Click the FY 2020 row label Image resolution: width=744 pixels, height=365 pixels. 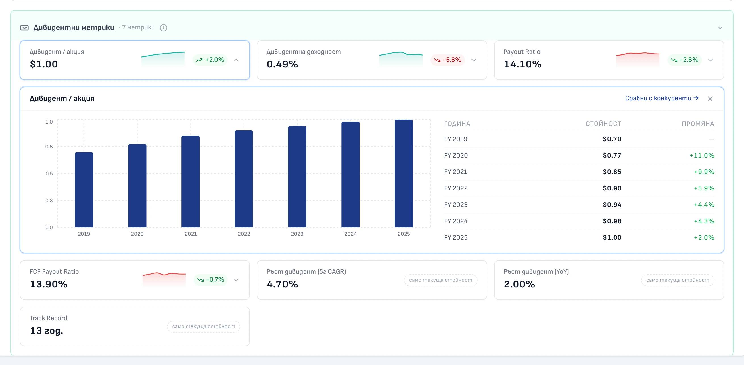point(456,155)
